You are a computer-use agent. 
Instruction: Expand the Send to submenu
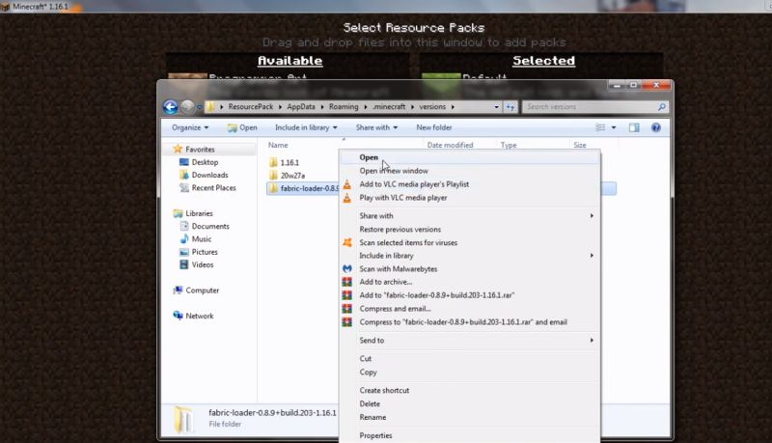470,340
